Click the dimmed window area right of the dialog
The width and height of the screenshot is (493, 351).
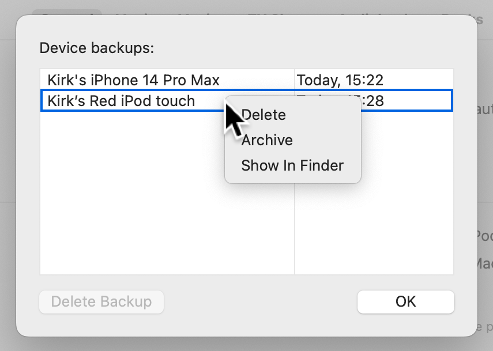pos(486,173)
